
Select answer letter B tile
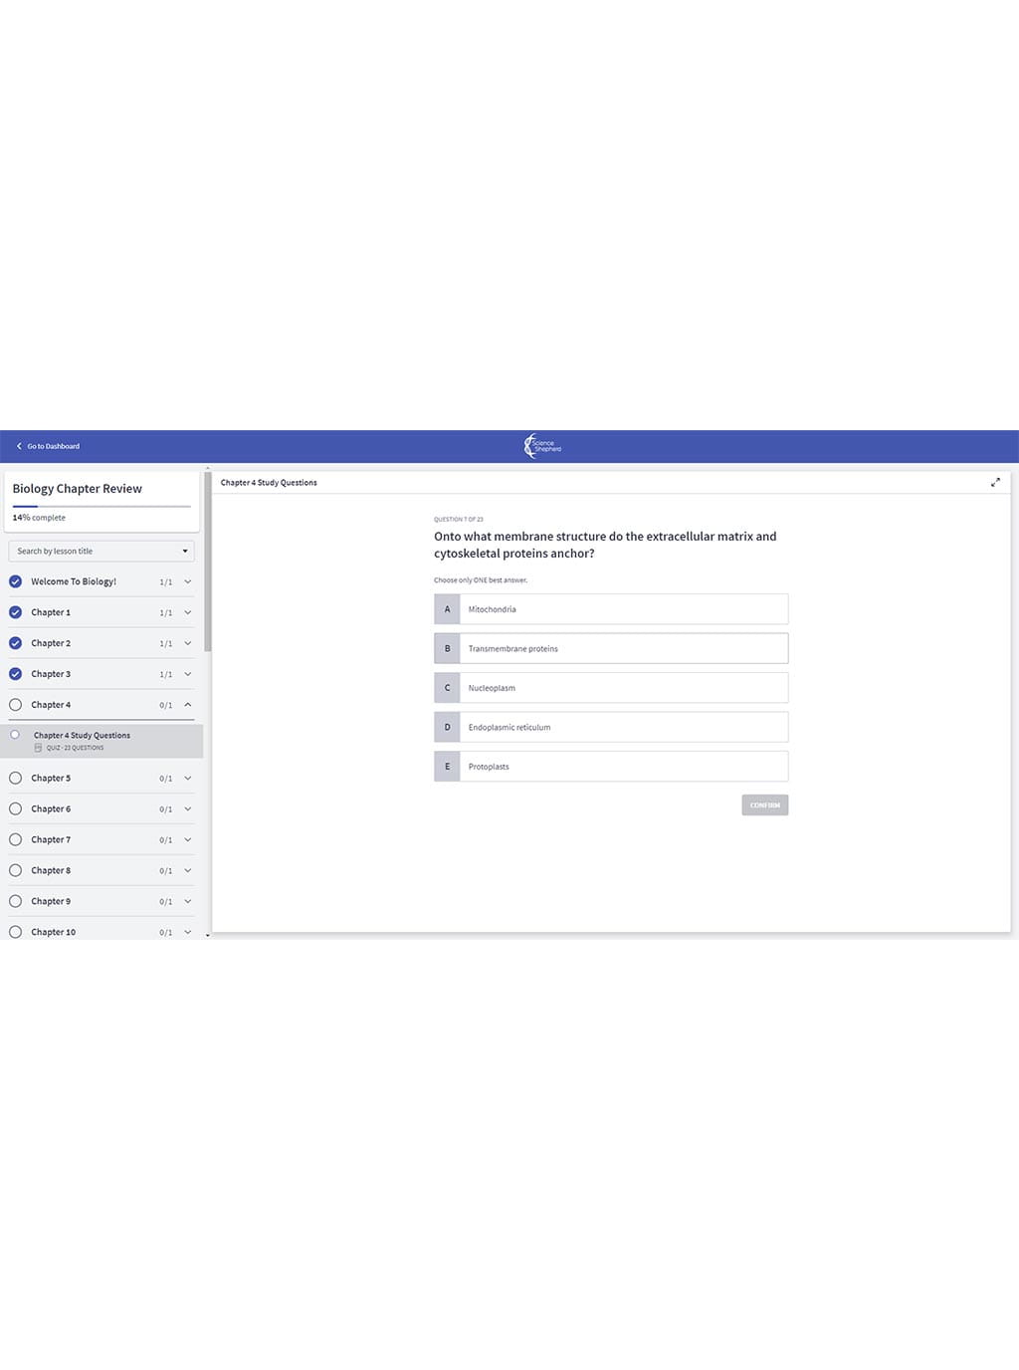pos(447,648)
